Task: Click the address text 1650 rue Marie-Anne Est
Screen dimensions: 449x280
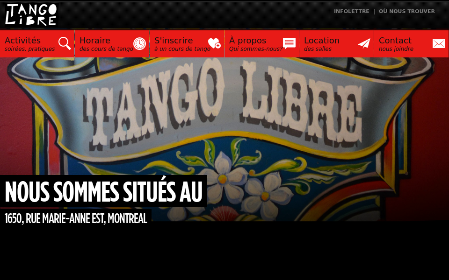Action: [x=75, y=218]
